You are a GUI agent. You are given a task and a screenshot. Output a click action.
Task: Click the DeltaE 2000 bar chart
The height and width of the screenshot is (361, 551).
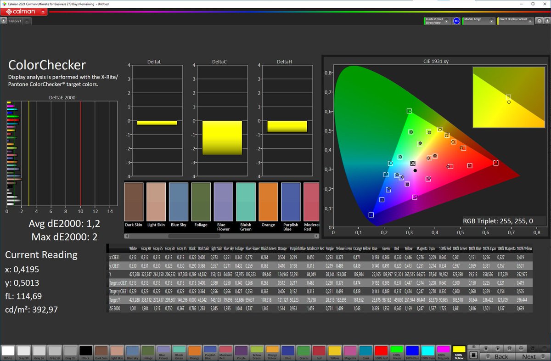coord(62,154)
